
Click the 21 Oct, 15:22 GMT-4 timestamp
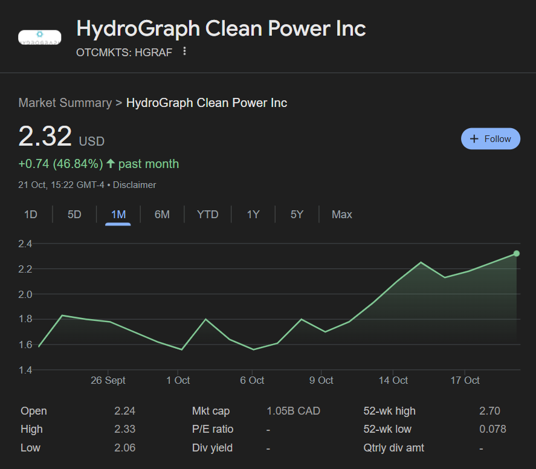pyautogui.click(x=61, y=185)
